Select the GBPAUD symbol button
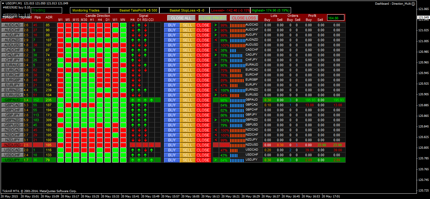This screenshot has height=199, width=430. click(12, 100)
